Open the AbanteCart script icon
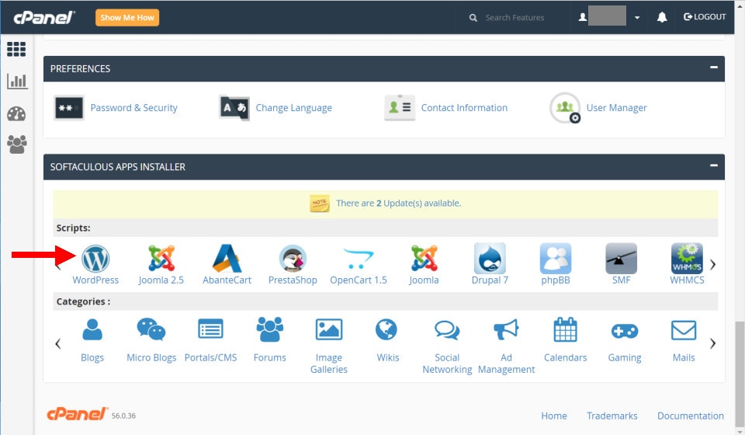 (227, 259)
